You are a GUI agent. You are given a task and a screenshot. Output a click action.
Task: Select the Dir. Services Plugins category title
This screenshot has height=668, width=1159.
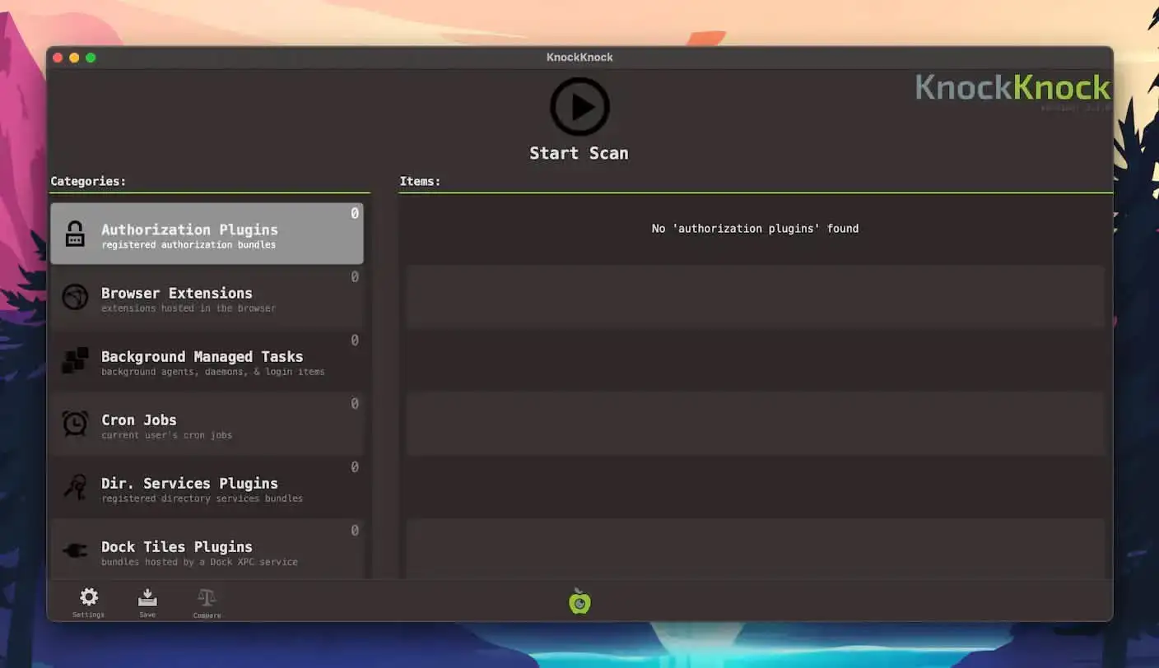[189, 483]
